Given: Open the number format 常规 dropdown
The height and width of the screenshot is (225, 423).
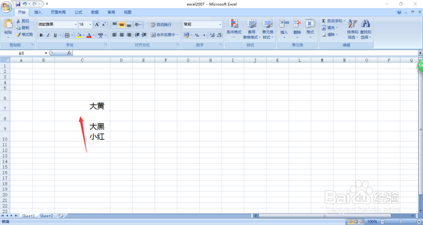Looking at the screenshot, I should coord(220,24).
